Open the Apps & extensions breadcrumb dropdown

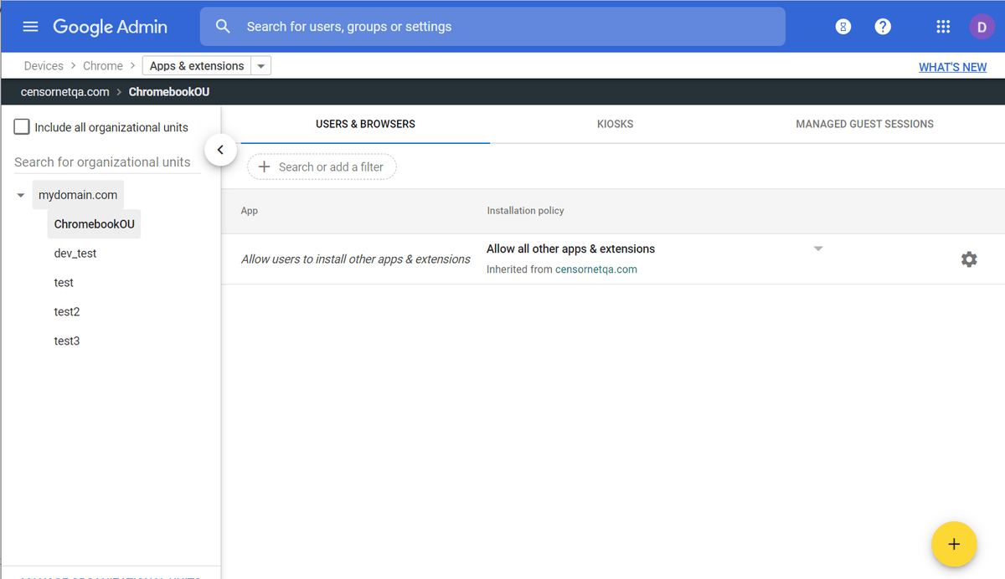260,64
